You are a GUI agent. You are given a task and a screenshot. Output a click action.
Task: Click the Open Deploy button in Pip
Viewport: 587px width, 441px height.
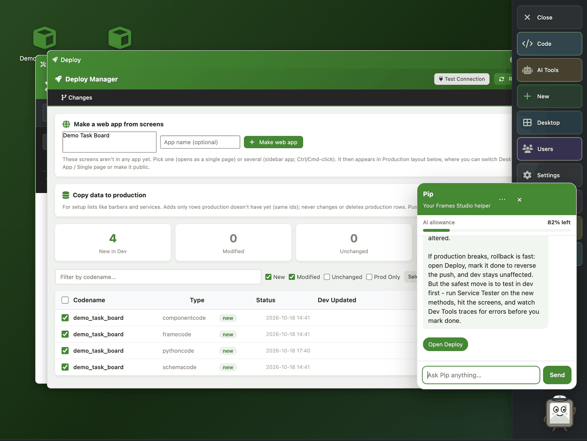click(445, 344)
